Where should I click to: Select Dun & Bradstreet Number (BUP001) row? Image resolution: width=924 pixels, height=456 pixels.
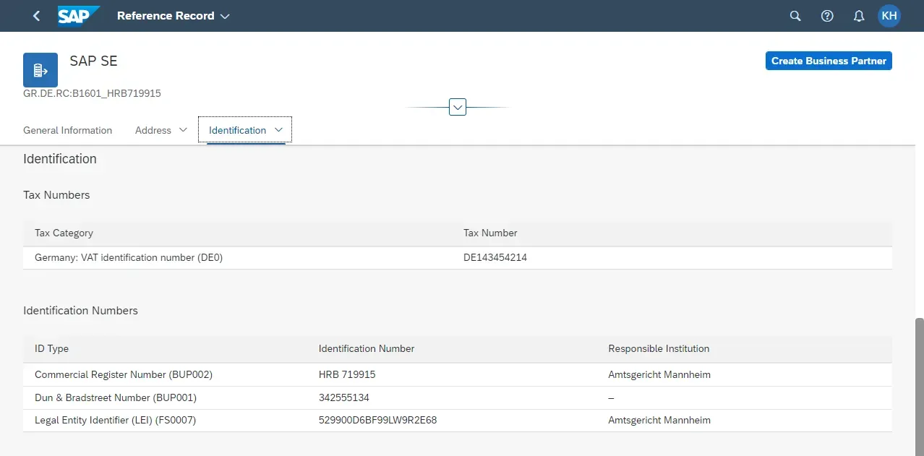pyautogui.click(x=458, y=398)
